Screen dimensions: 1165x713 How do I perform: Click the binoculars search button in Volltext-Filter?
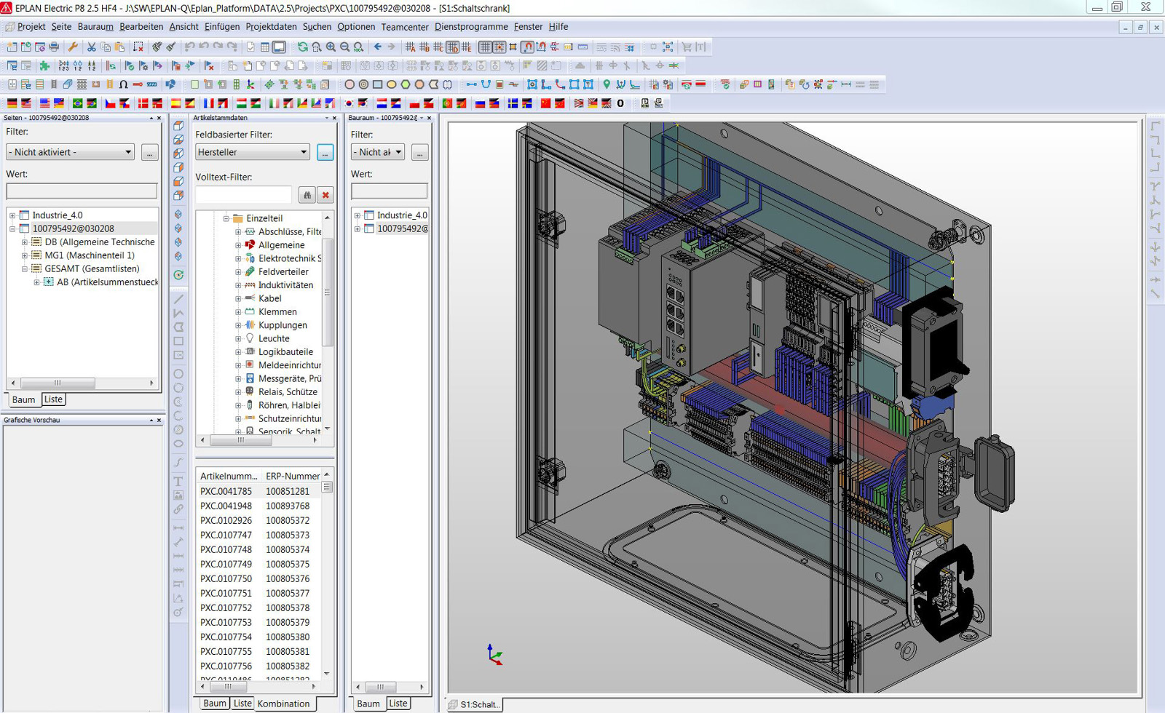pos(307,195)
